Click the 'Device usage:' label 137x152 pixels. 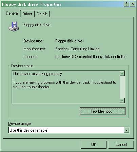click(x=20, y=123)
